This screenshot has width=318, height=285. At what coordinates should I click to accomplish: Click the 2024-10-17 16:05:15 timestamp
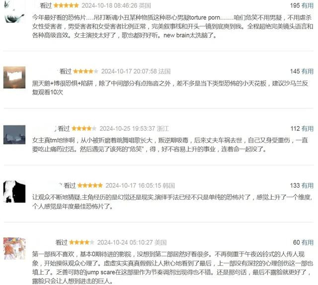pyautogui.click(x=134, y=186)
